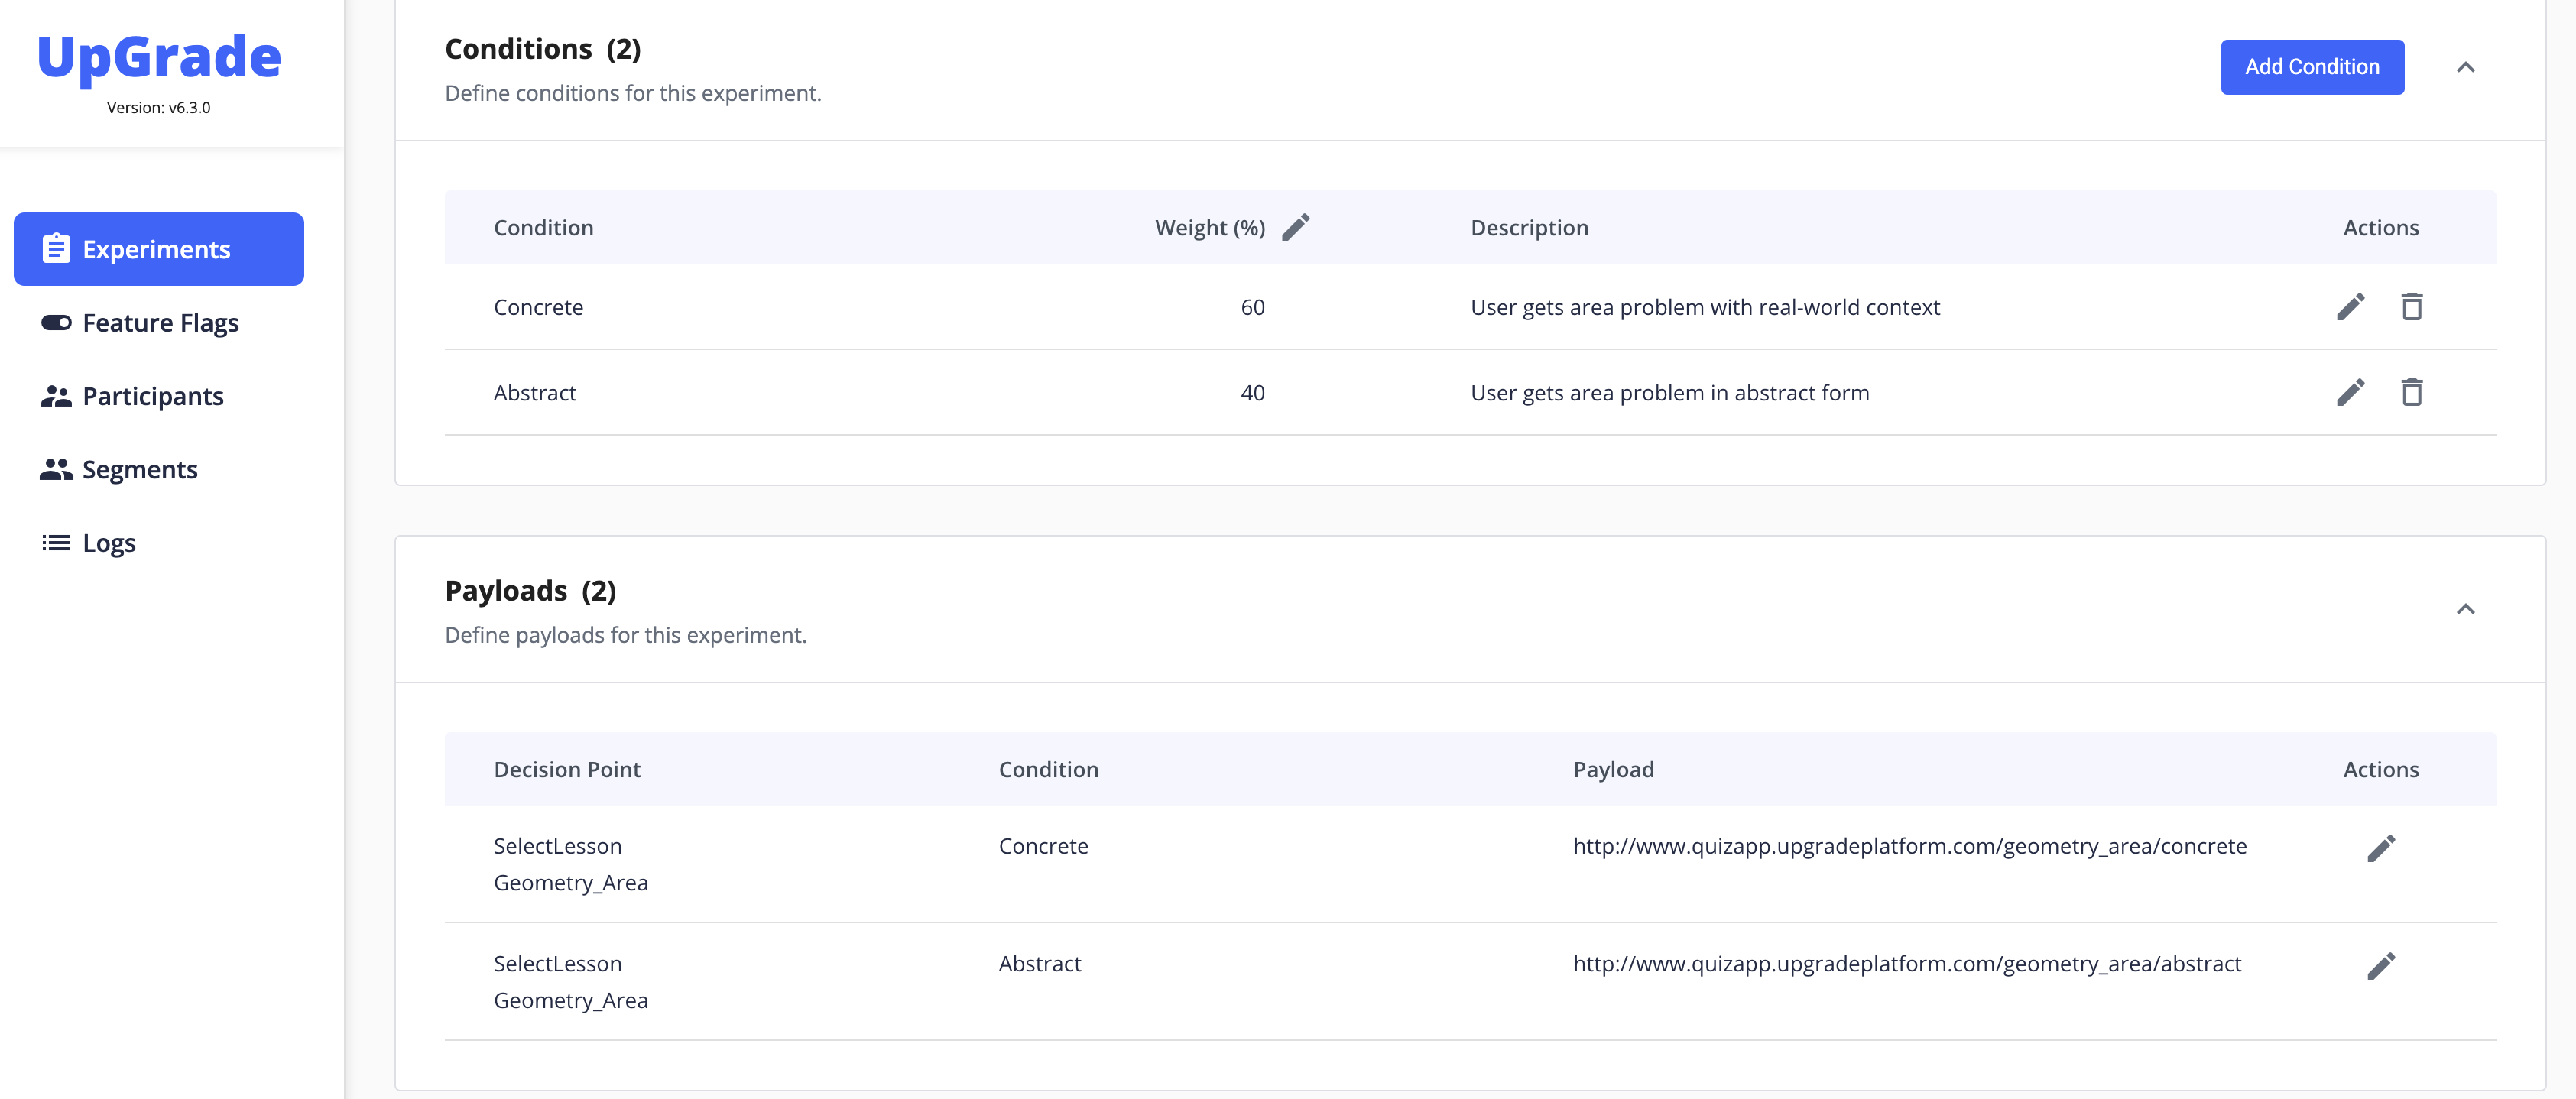This screenshot has width=2576, height=1099.
Task: Click the abstract payload URL text
Action: (1906, 964)
